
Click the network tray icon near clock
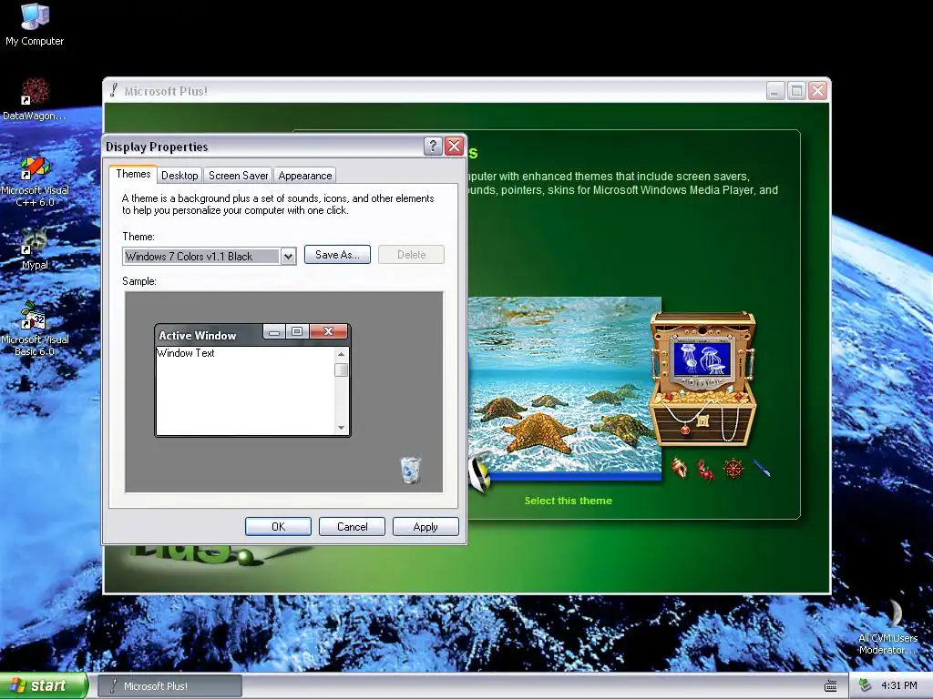click(x=865, y=685)
